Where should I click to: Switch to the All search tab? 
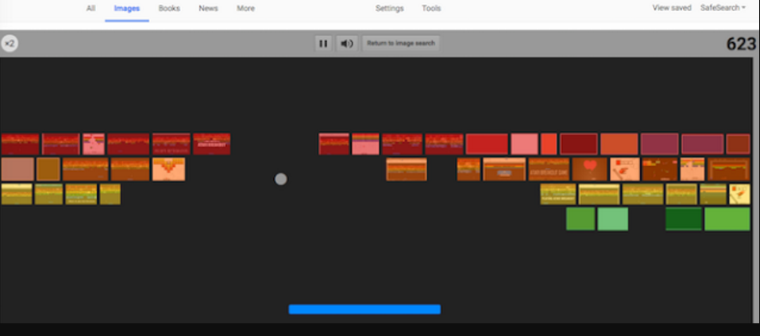91,8
